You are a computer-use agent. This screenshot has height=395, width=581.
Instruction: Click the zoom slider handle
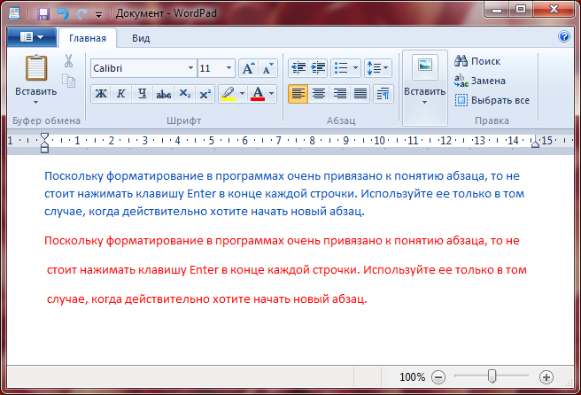click(492, 376)
